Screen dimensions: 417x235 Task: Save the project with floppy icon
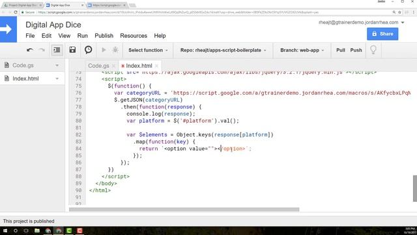pyautogui.click(x=72, y=50)
